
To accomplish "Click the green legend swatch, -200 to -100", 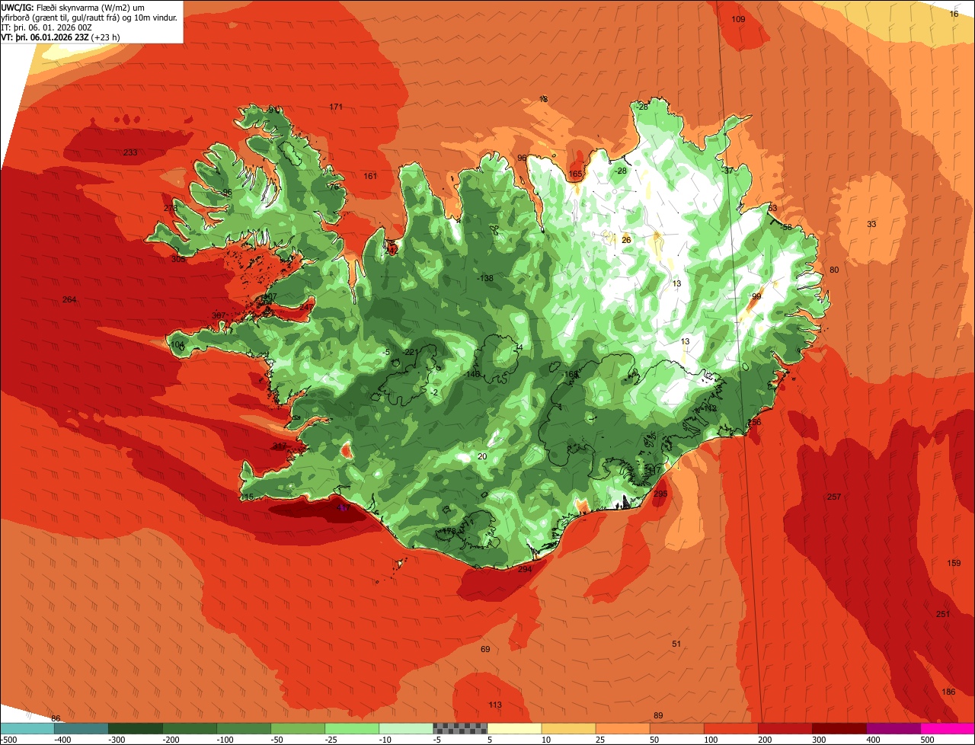I will click(190, 728).
